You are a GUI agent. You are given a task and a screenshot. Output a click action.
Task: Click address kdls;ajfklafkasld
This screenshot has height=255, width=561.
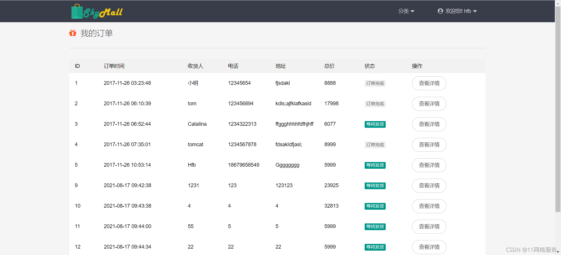click(x=293, y=104)
